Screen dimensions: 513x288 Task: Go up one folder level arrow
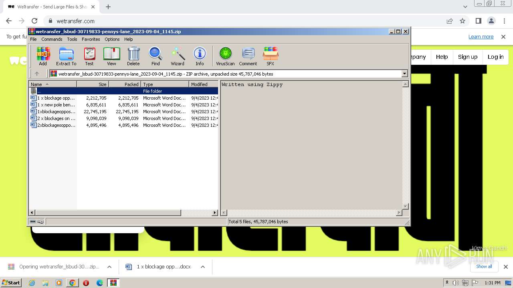[x=37, y=74]
